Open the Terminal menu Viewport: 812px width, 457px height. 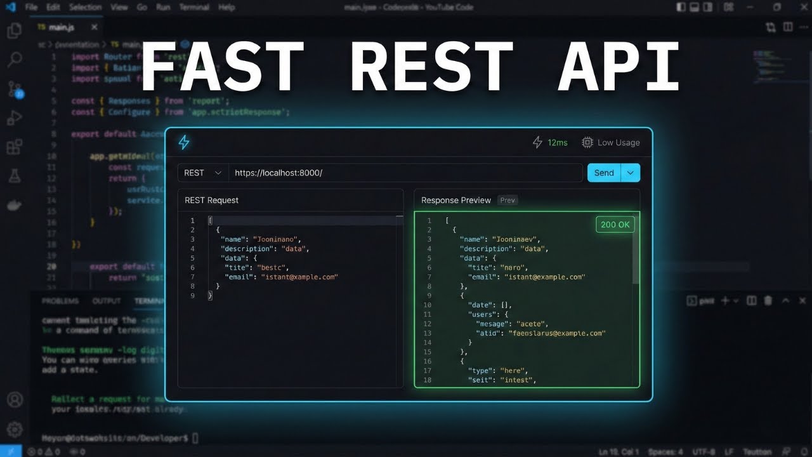[195, 7]
